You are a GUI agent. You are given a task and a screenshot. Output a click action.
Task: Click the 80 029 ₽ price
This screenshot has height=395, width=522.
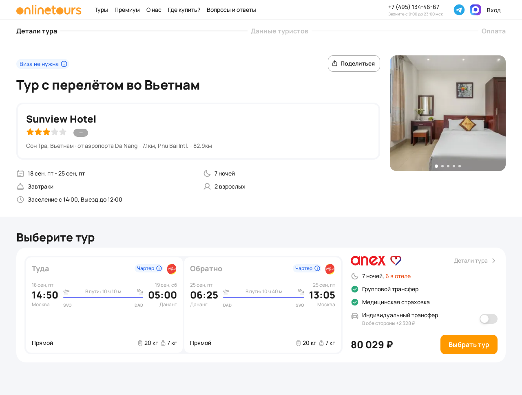click(x=372, y=345)
